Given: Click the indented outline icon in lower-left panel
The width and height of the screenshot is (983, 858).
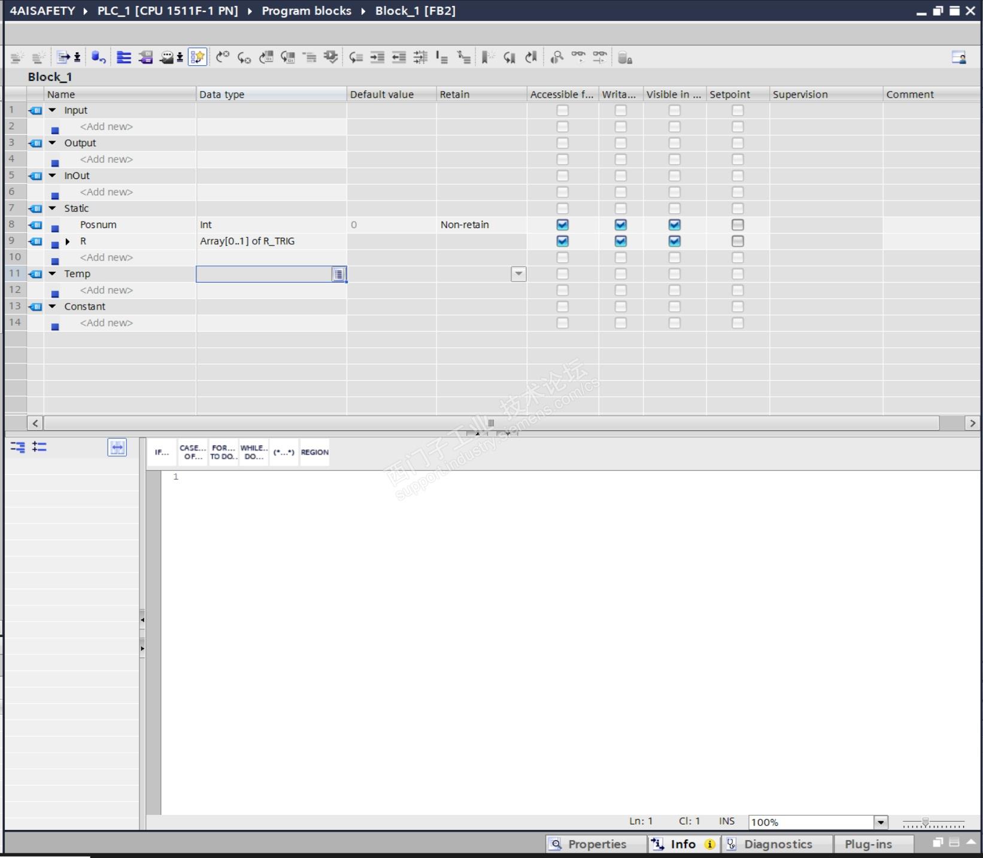Looking at the screenshot, I should tap(17, 447).
